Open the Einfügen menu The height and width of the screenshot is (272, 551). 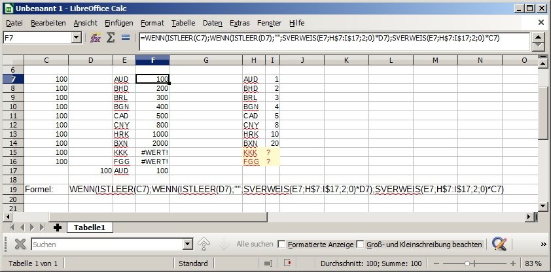click(119, 23)
